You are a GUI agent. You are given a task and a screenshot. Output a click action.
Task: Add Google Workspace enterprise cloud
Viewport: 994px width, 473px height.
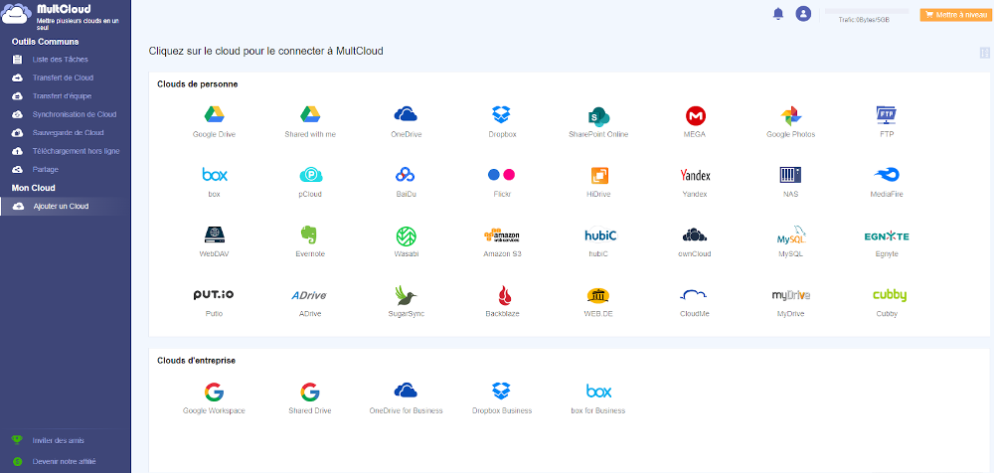click(x=215, y=398)
